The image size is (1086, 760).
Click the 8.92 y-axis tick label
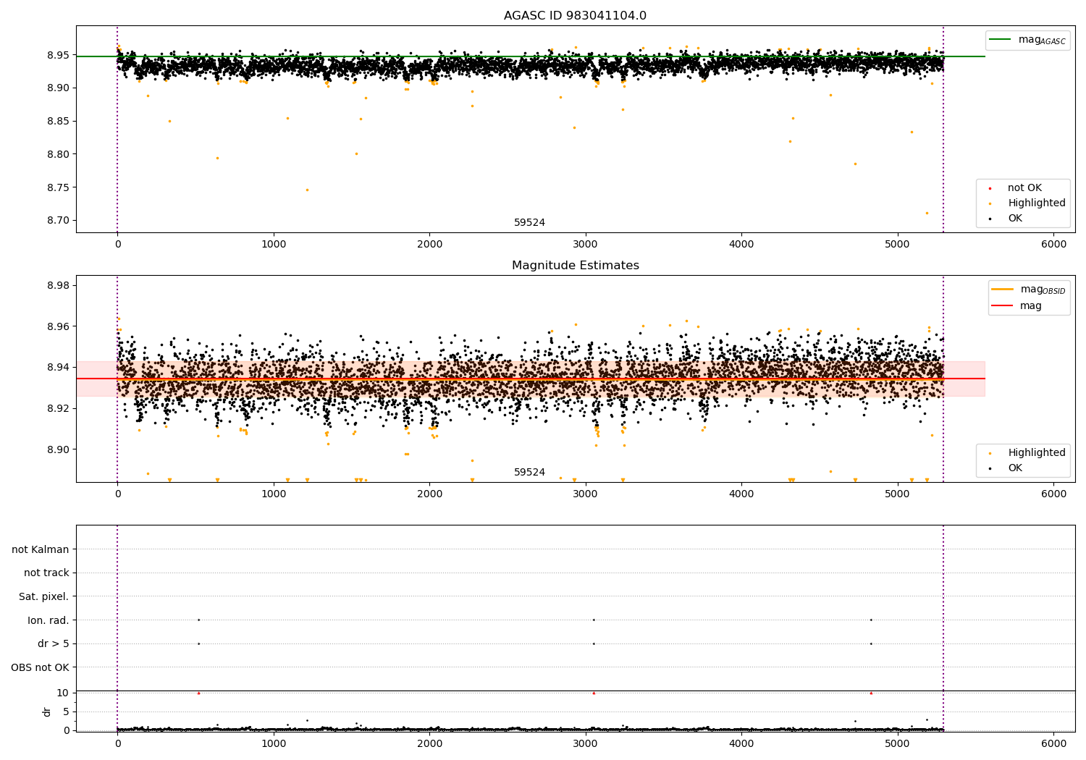click(x=58, y=409)
